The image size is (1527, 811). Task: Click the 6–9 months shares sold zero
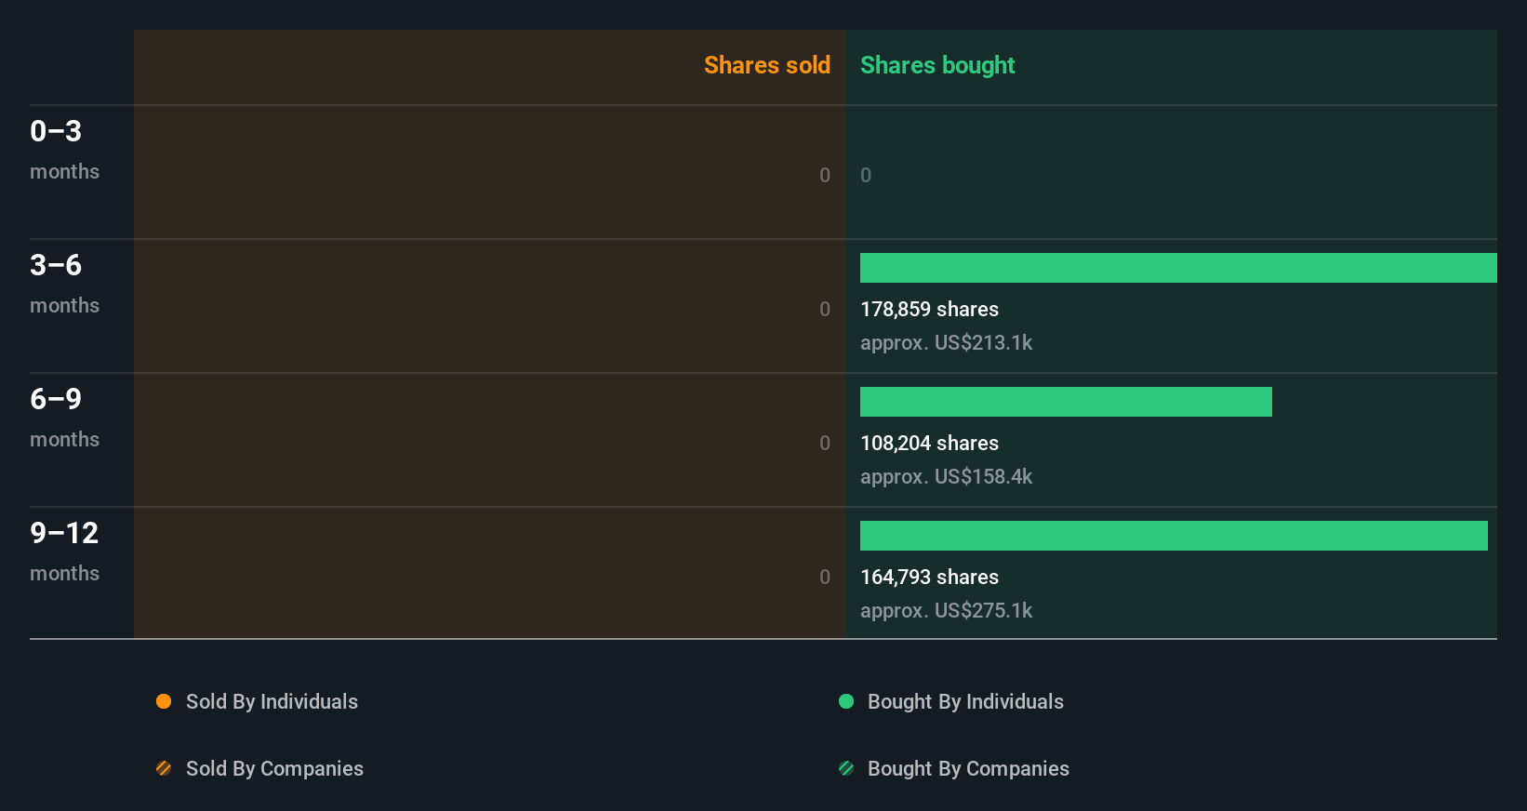825,443
